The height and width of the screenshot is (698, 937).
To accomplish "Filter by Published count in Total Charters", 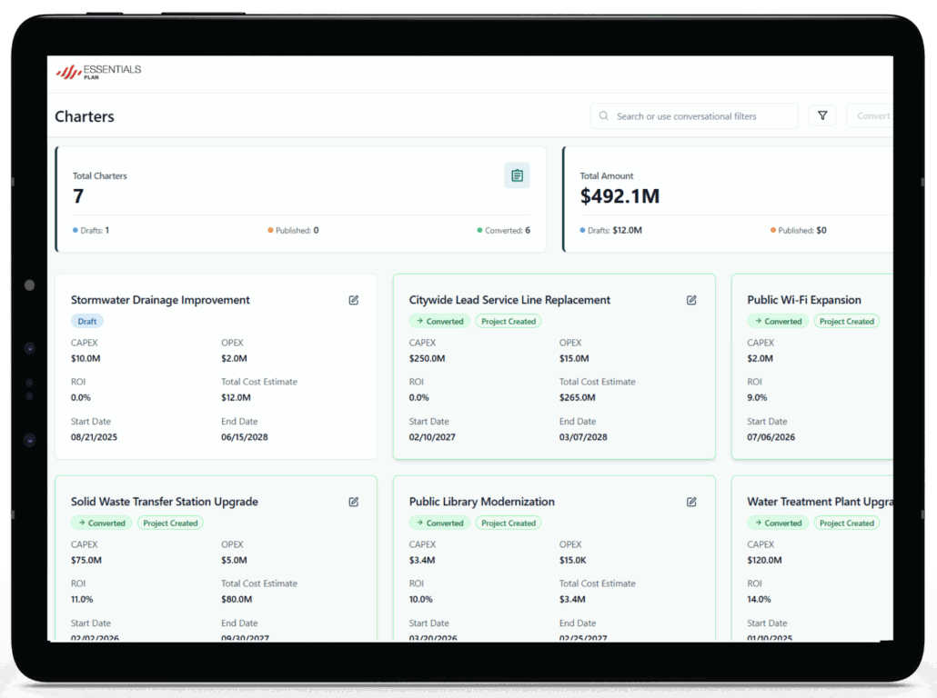I will coord(293,231).
